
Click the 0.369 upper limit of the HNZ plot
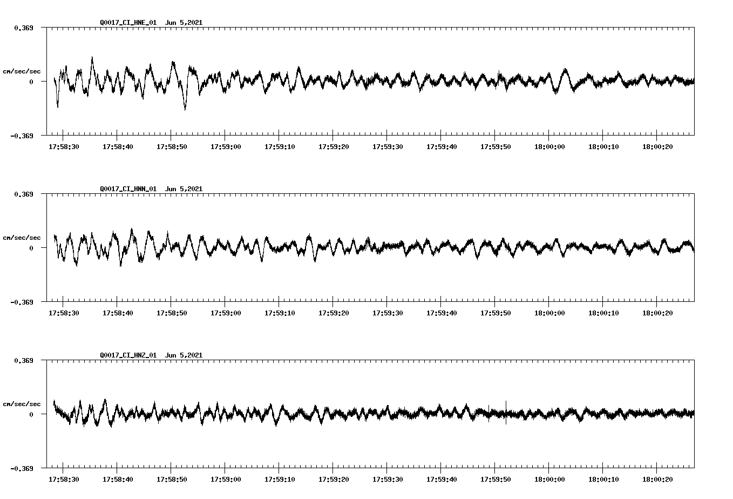pyautogui.click(x=23, y=360)
